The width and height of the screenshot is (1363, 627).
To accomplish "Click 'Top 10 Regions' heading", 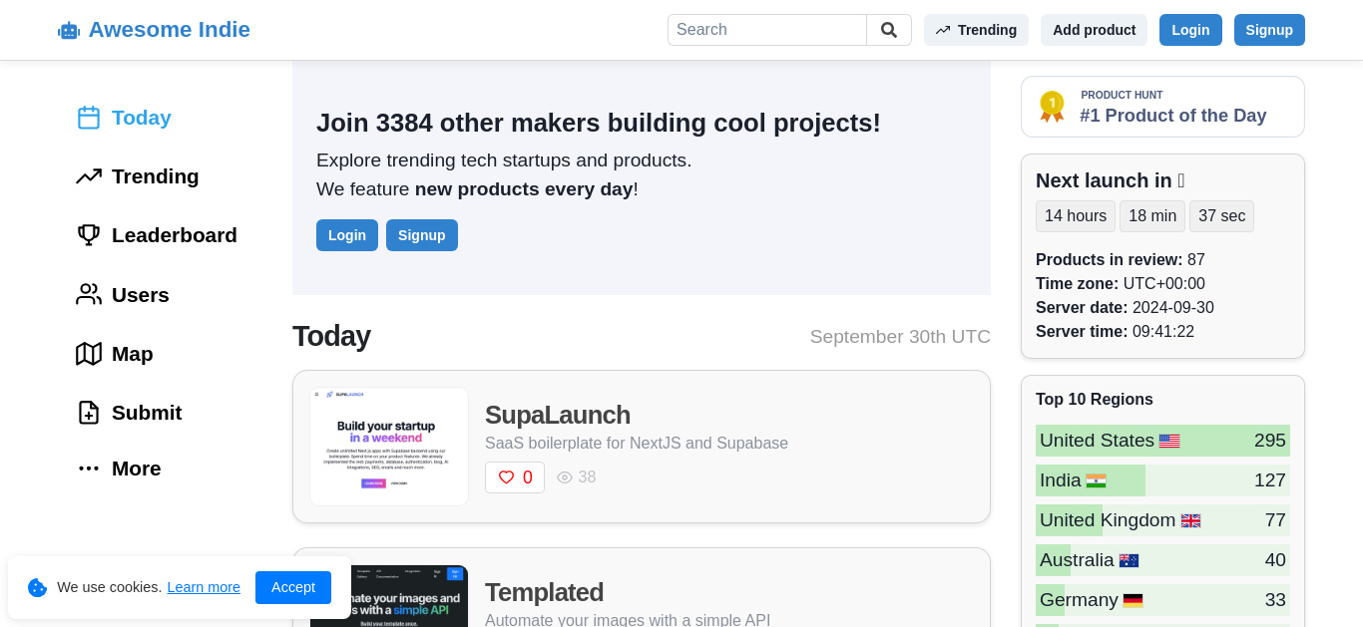I will 1095,399.
